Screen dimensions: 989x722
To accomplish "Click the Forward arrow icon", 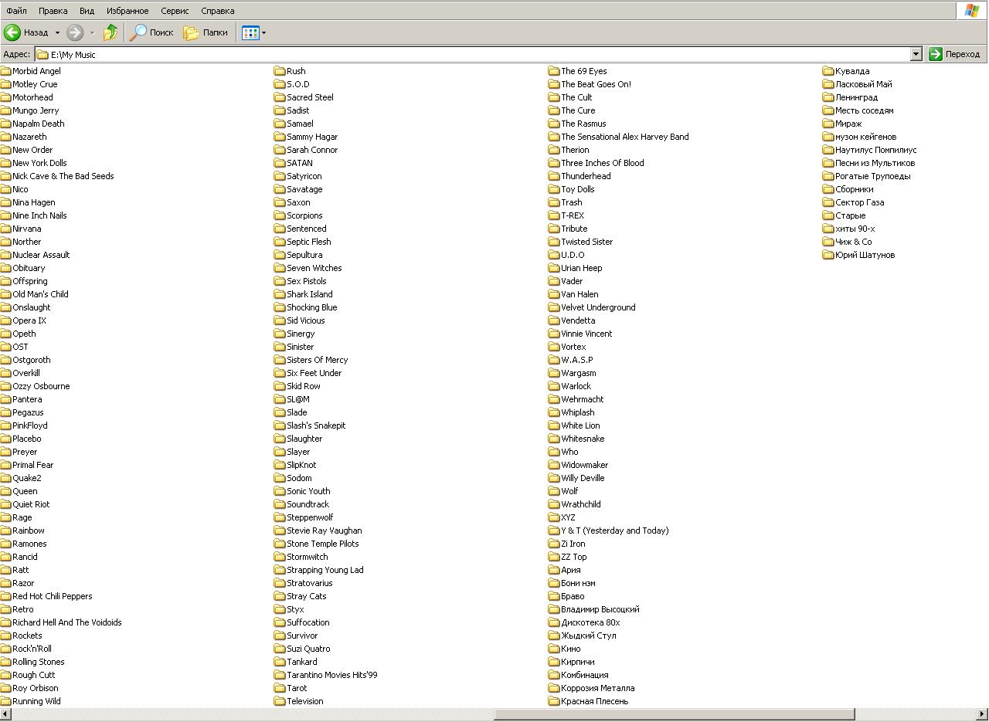I will click(75, 32).
